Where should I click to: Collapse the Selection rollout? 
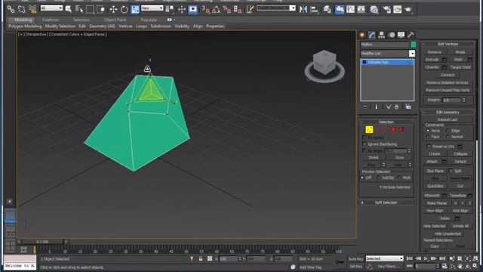386,122
